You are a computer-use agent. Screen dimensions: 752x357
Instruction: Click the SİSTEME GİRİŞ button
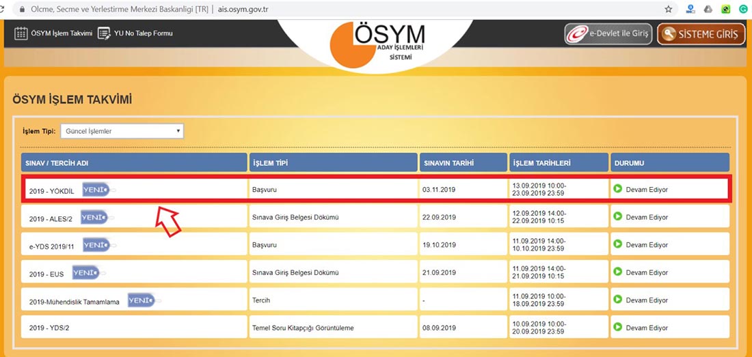click(701, 34)
